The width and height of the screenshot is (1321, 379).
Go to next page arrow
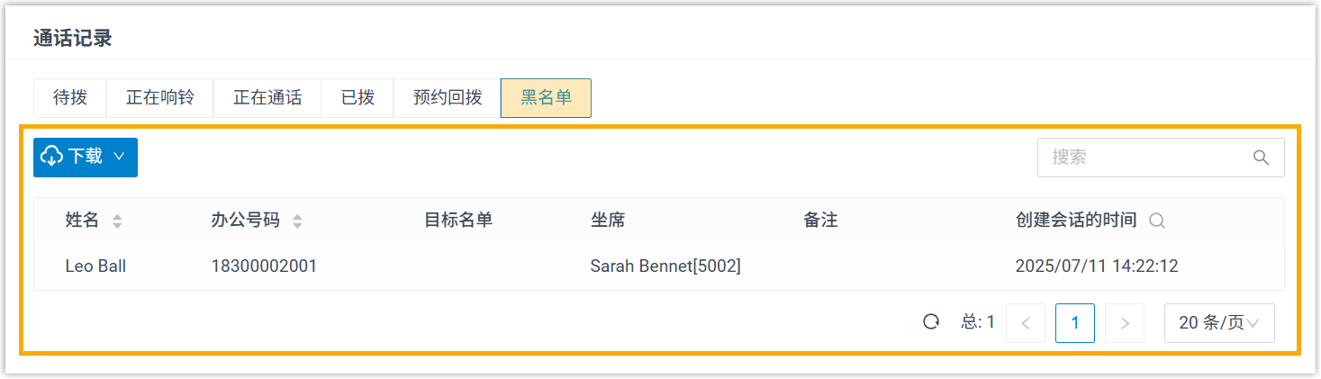[x=1124, y=323]
